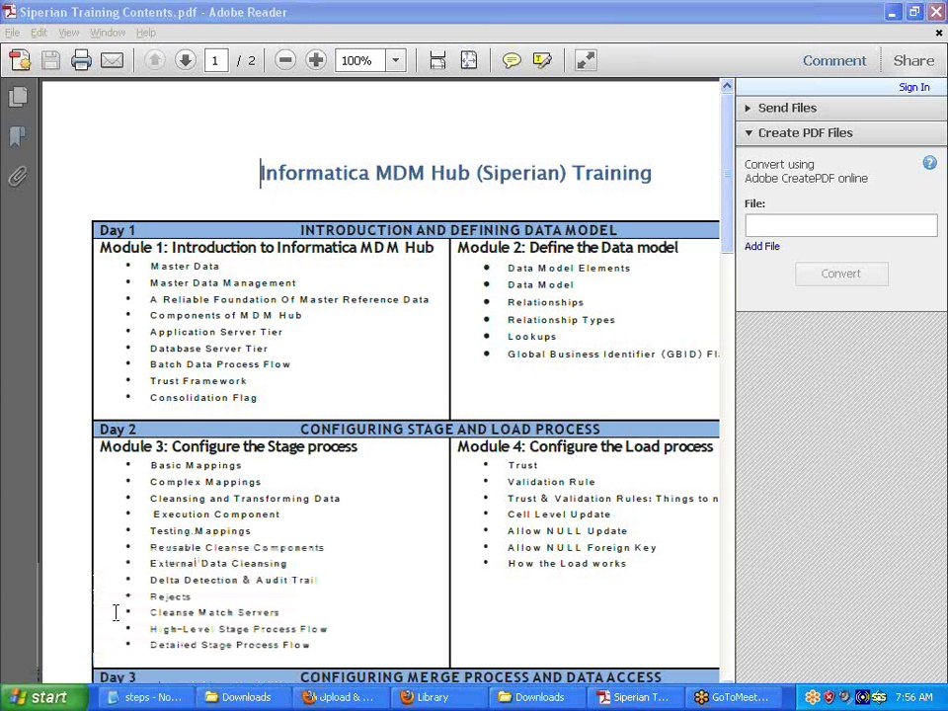The image size is (948, 711).
Task: Click the vertical scrollbar up arrow
Action: [728, 86]
